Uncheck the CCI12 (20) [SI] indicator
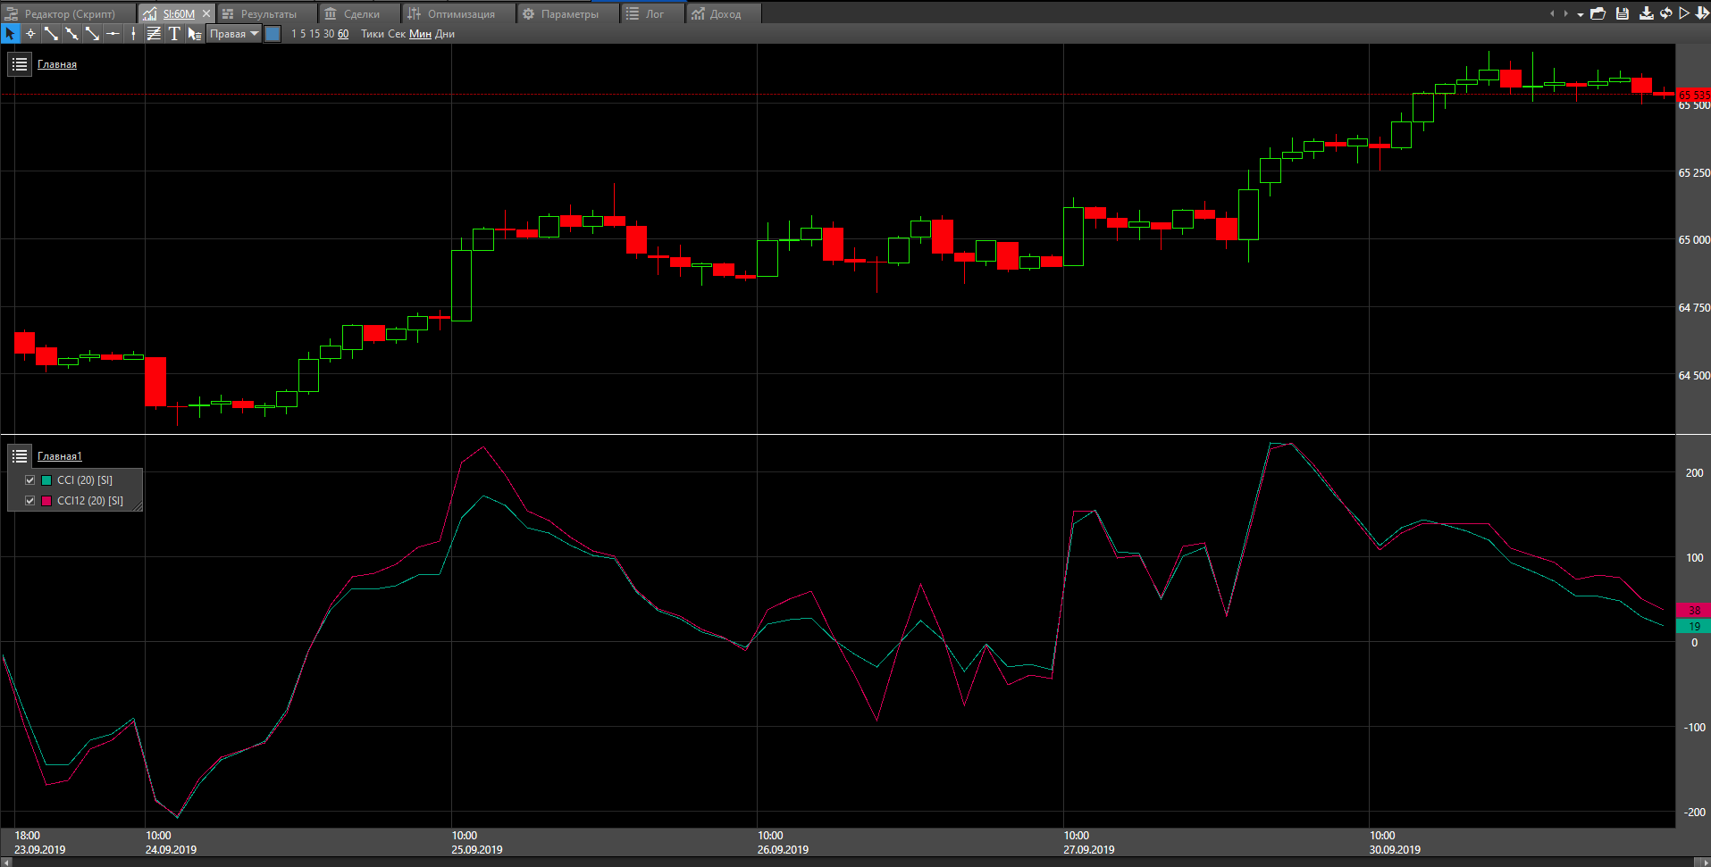1711x867 pixels. coord(30,501)
